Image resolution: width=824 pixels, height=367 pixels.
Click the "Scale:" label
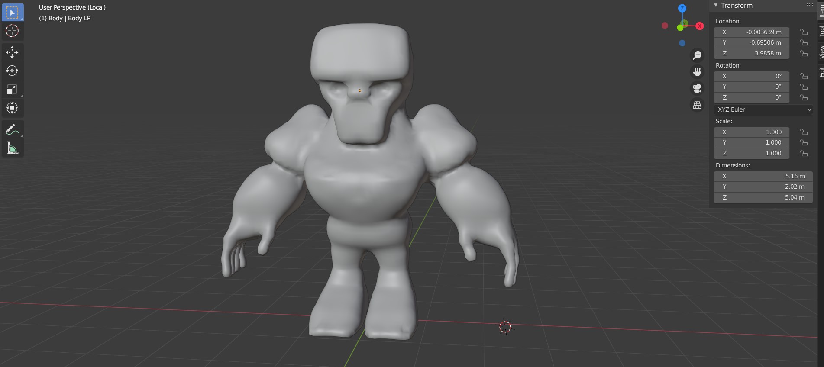pyautogui.click(x=724, y=121)
